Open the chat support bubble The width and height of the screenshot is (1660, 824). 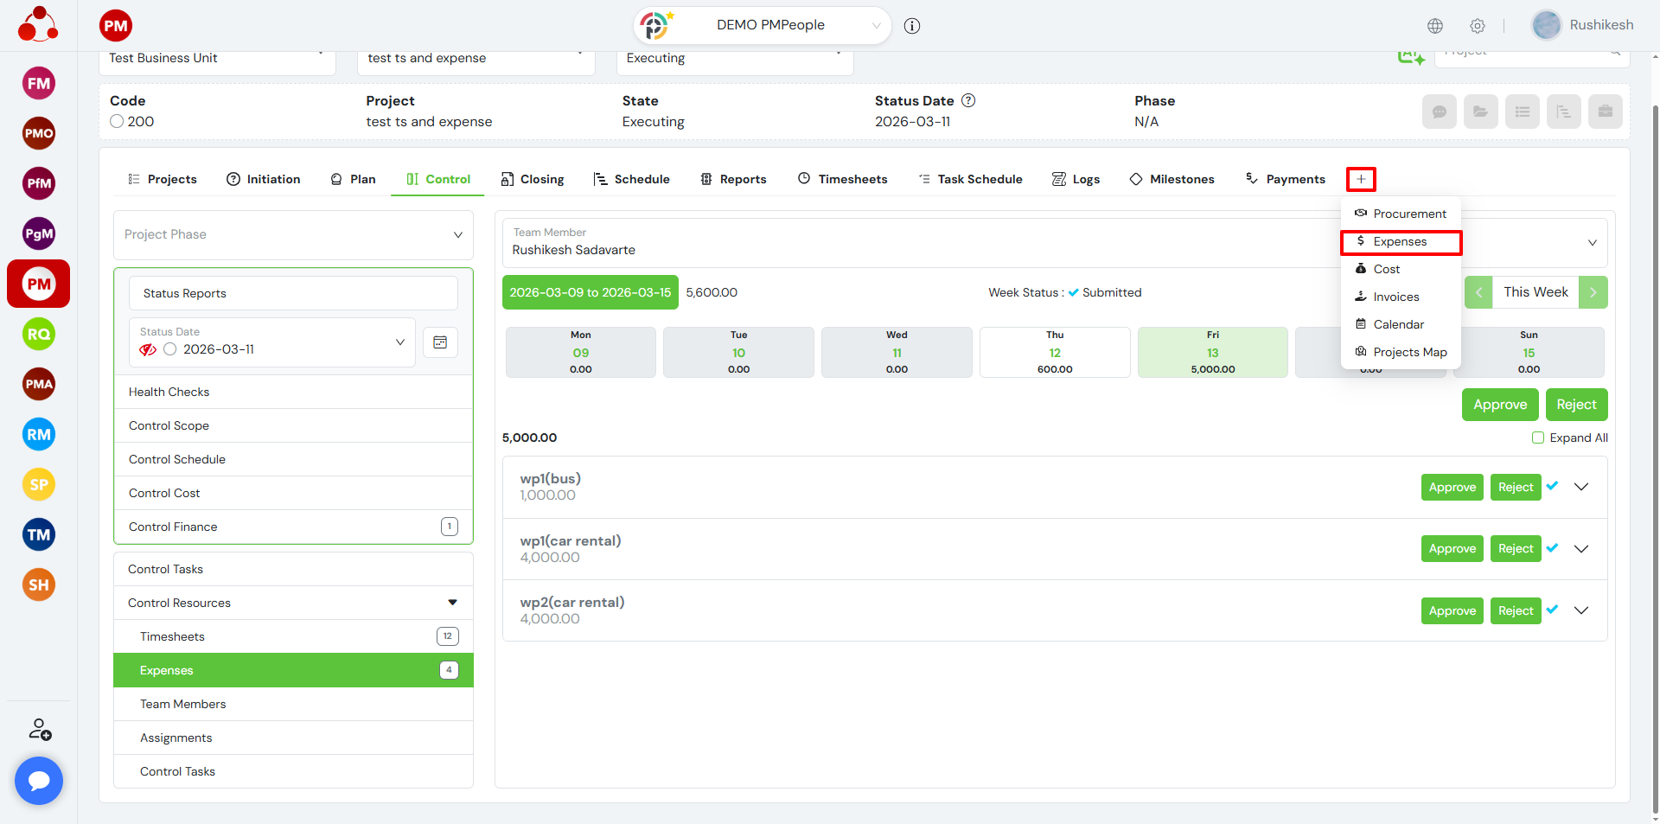tap(39, 781)
